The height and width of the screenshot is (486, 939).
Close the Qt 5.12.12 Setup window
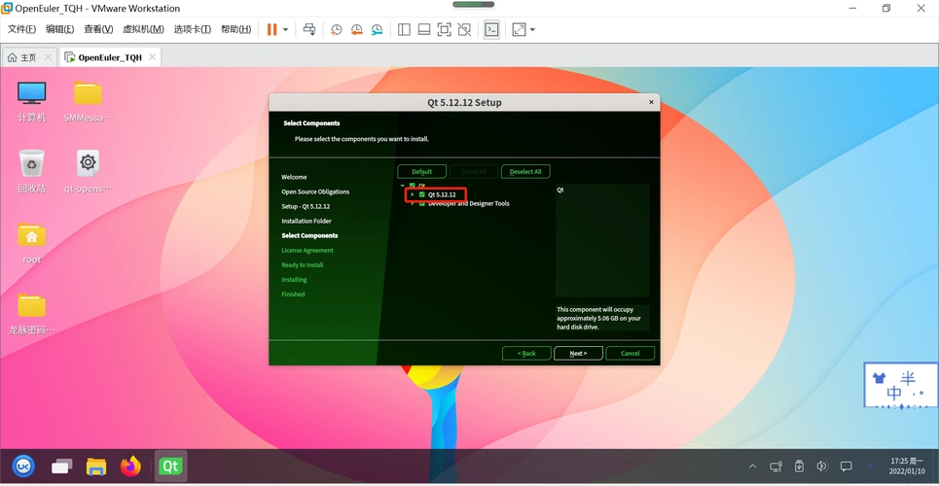click(x=651, y=102)
